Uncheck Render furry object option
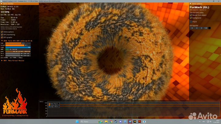Image resolution: width=221 pixels, height=124 pixels. point(191,15)
